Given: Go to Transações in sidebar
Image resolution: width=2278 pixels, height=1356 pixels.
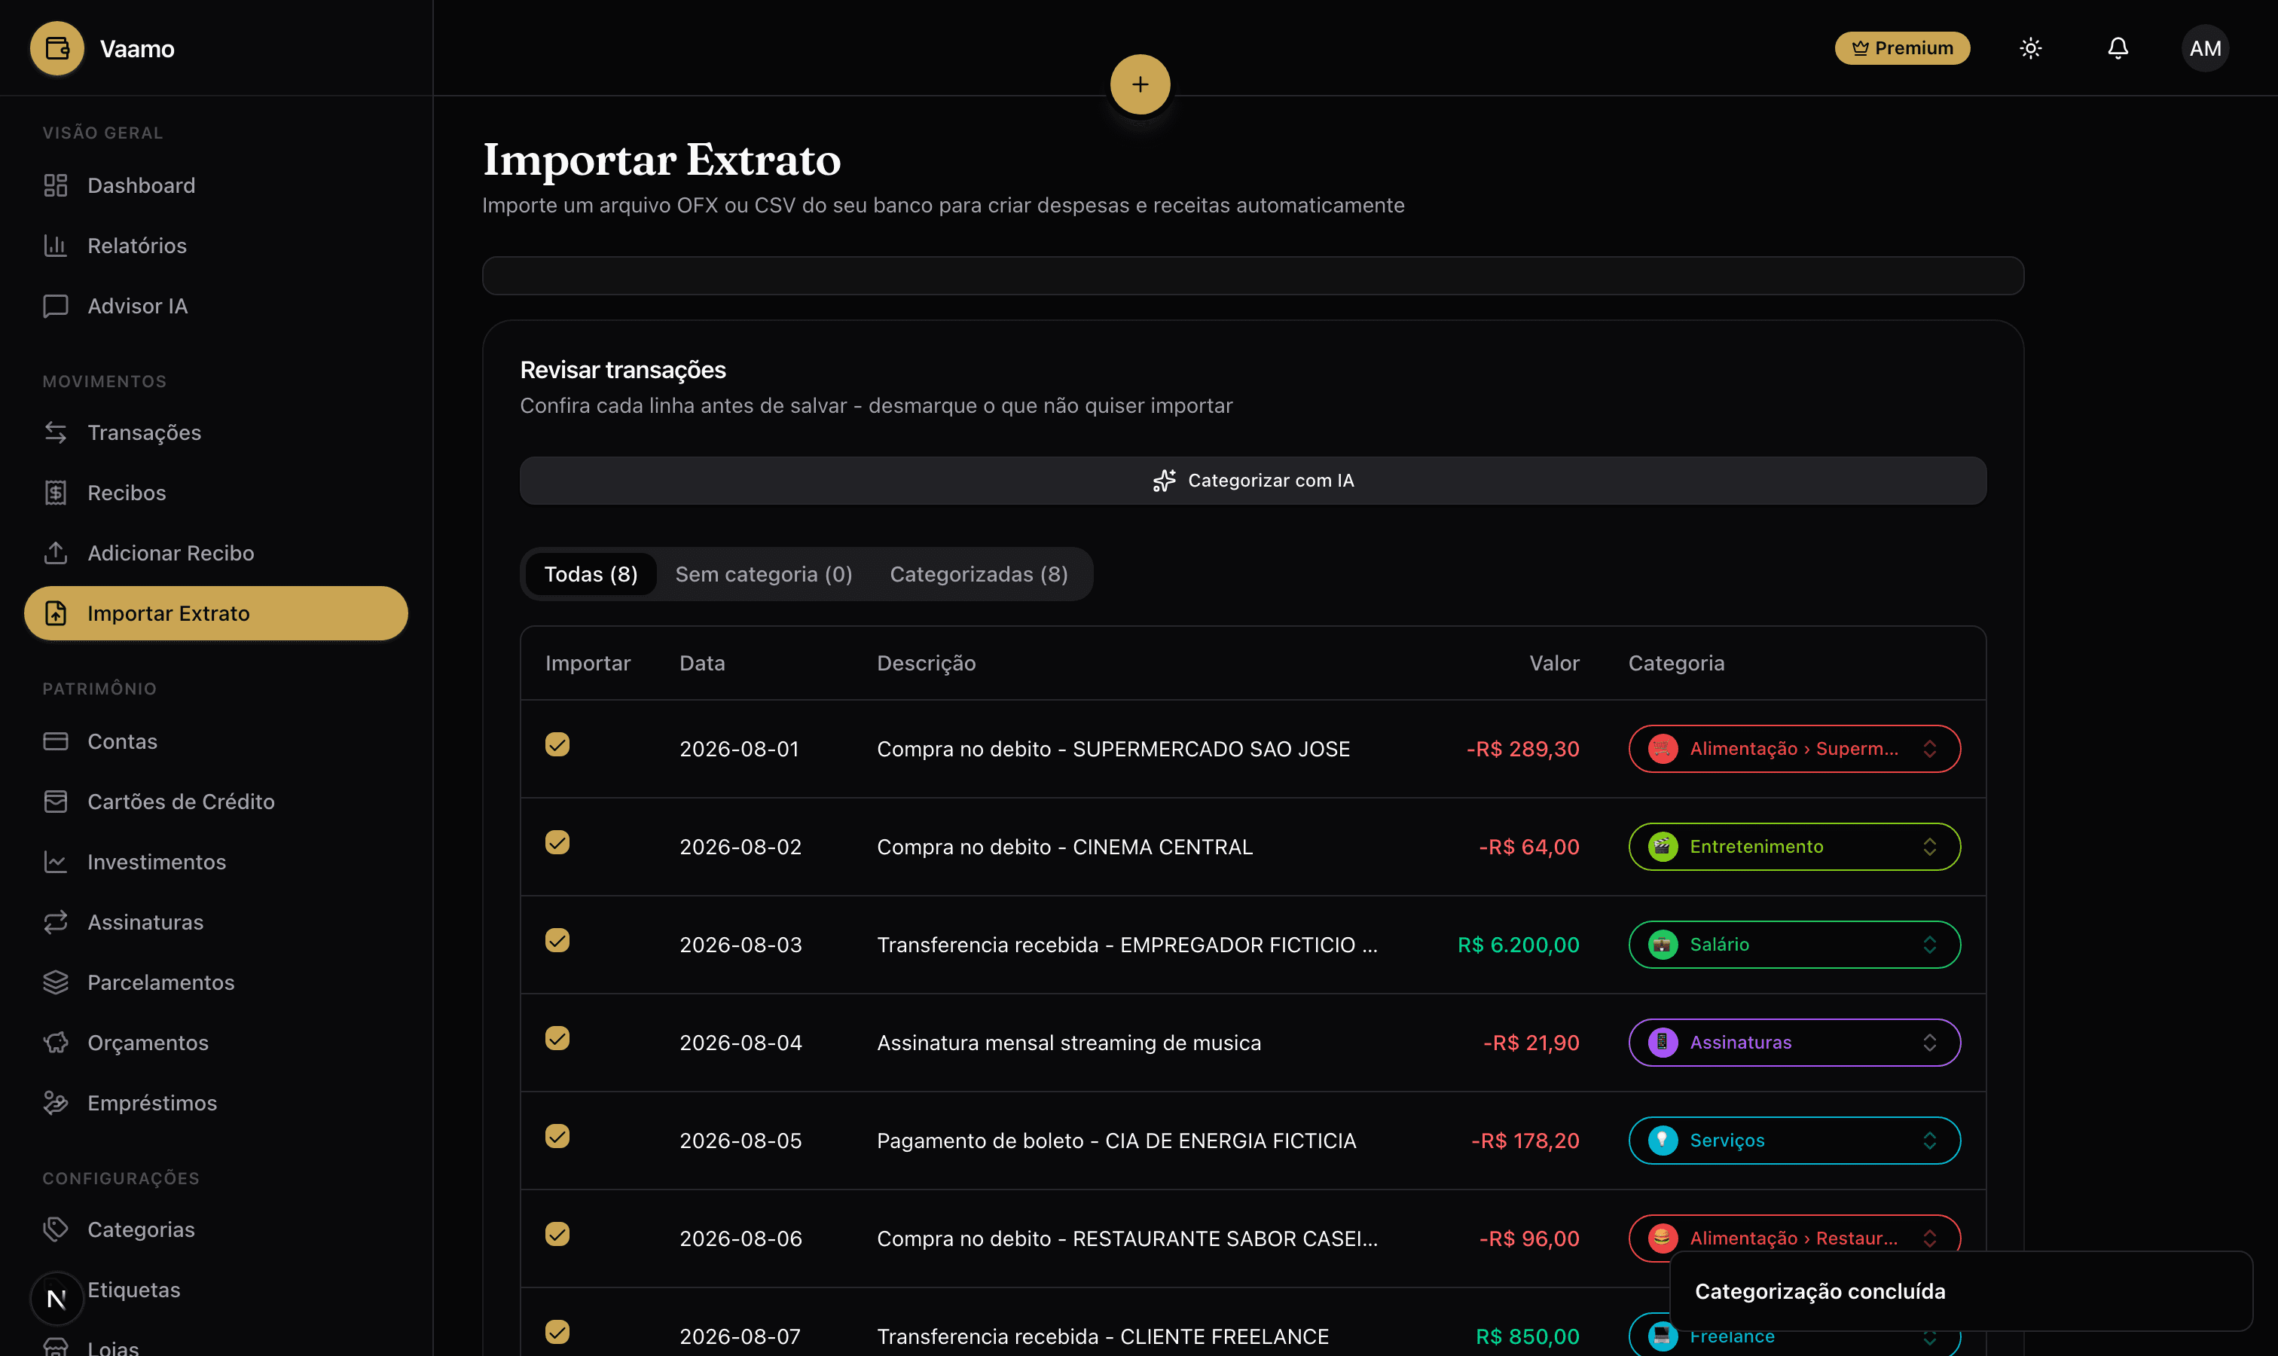Looking at the screenshot, I should [x=215, y=432].
